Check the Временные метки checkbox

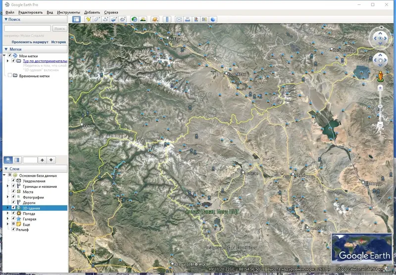(10, 75)
